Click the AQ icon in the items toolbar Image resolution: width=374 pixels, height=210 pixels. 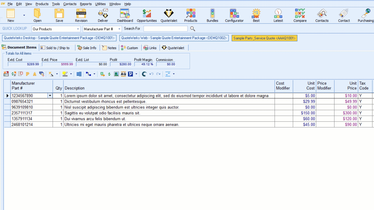tap(123, 74)
